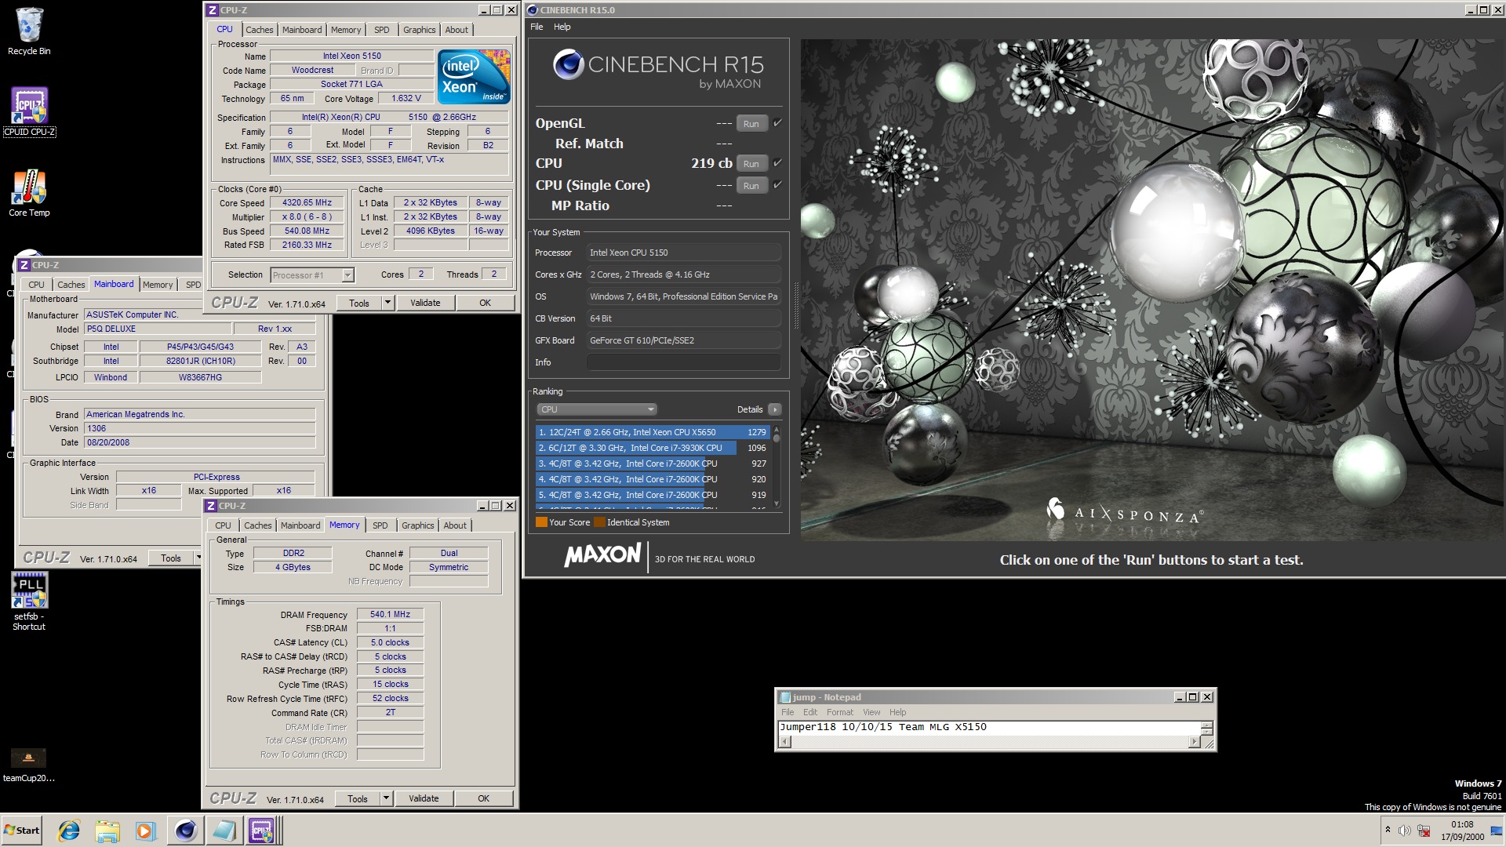The image size is (1506, 847).
Task: Open Caches tab in CPU-Z Mainboard window
Action: 71,285
